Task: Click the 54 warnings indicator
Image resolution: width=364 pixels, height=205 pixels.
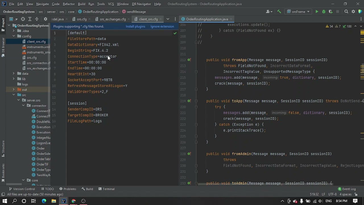Action: [329, 26]
